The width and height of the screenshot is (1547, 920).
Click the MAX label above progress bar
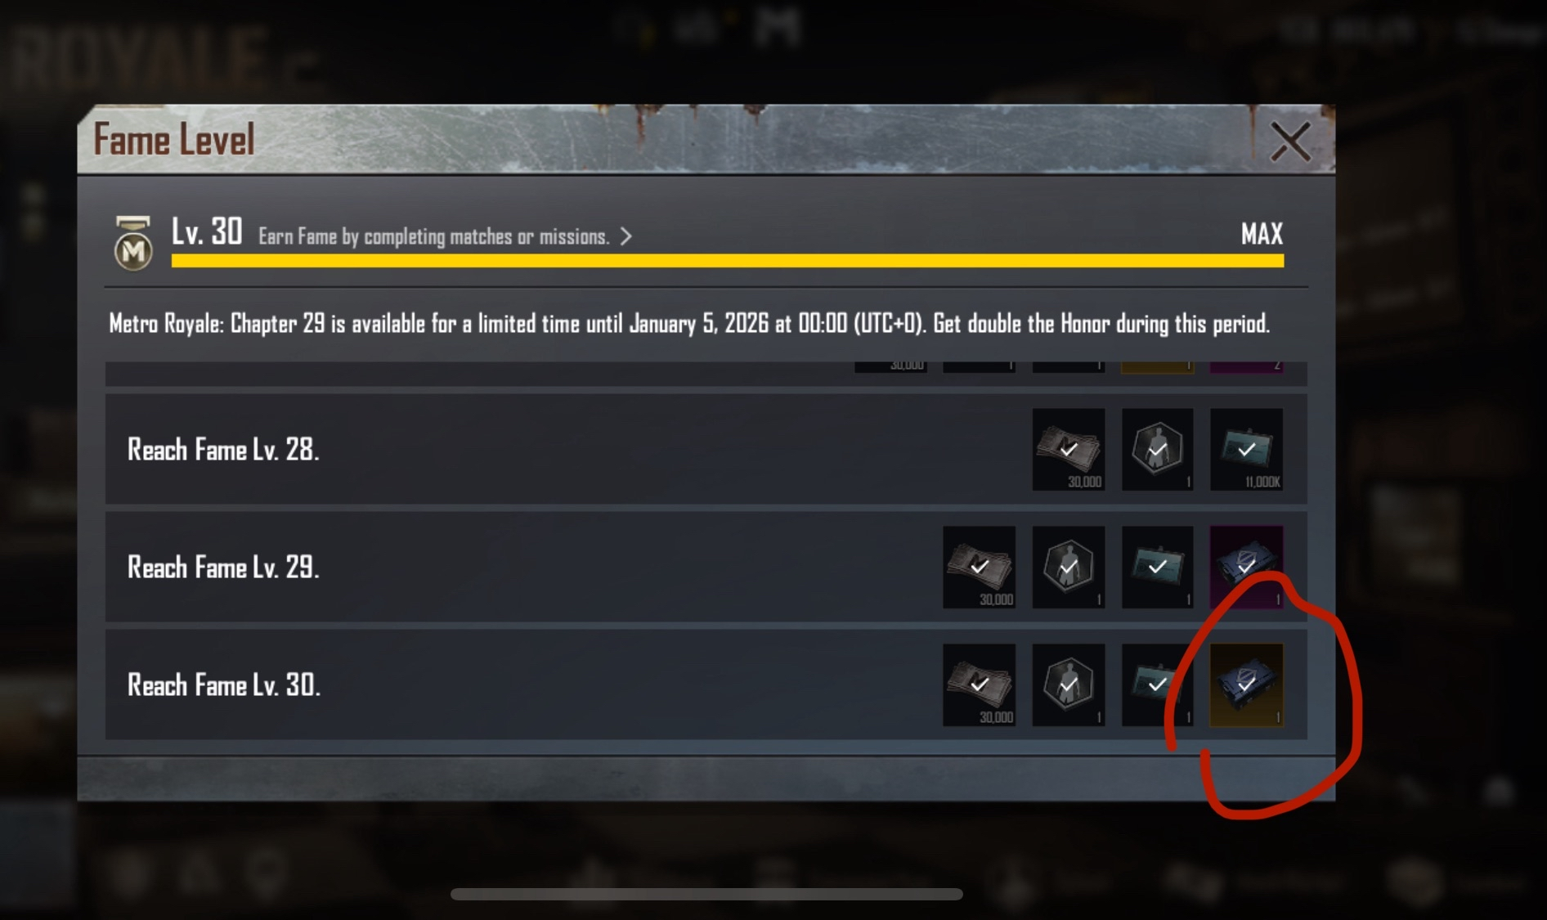pos(1262,235)
